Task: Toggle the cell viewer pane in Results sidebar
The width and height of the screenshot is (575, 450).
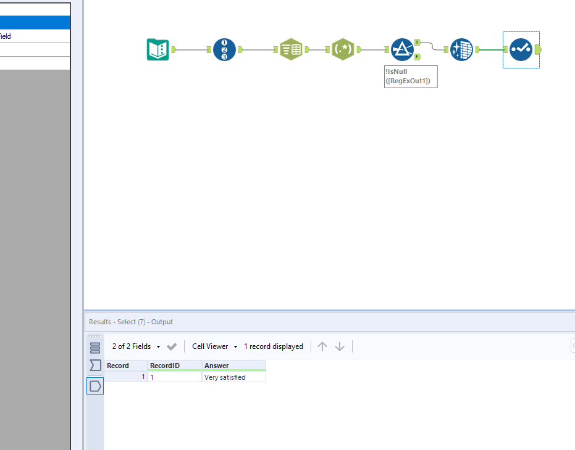Action: coord(94,386)
